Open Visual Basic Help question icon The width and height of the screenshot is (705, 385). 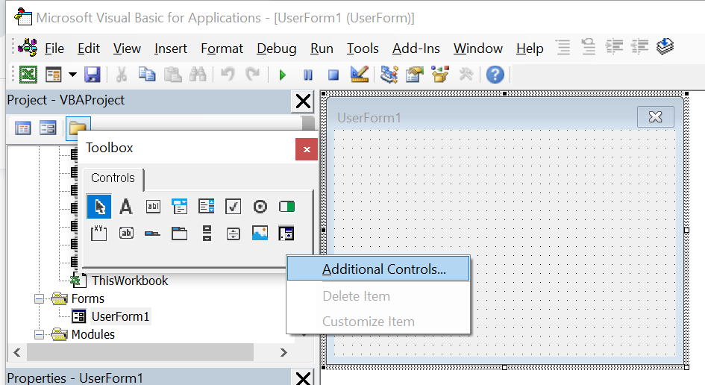click(x=495, y=75)
